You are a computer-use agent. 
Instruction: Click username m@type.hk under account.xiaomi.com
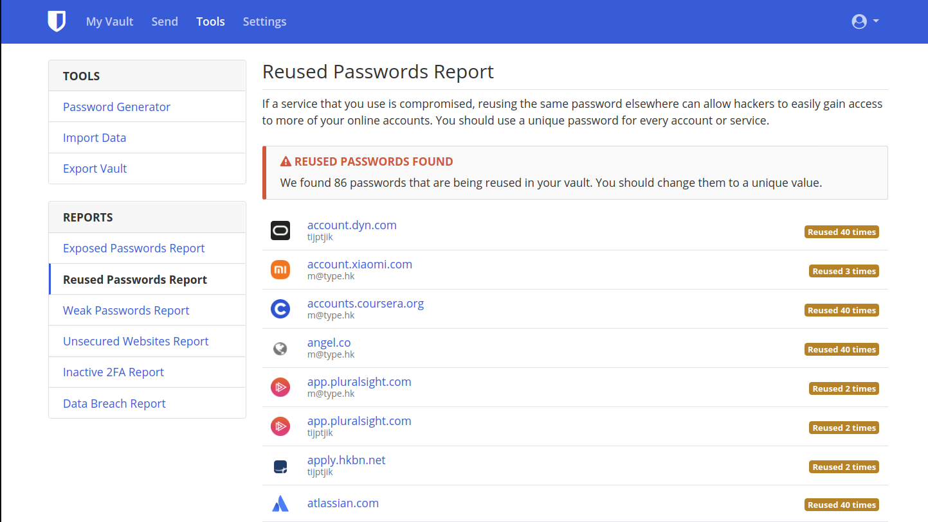pyautogui.click(x=331, y=276)
